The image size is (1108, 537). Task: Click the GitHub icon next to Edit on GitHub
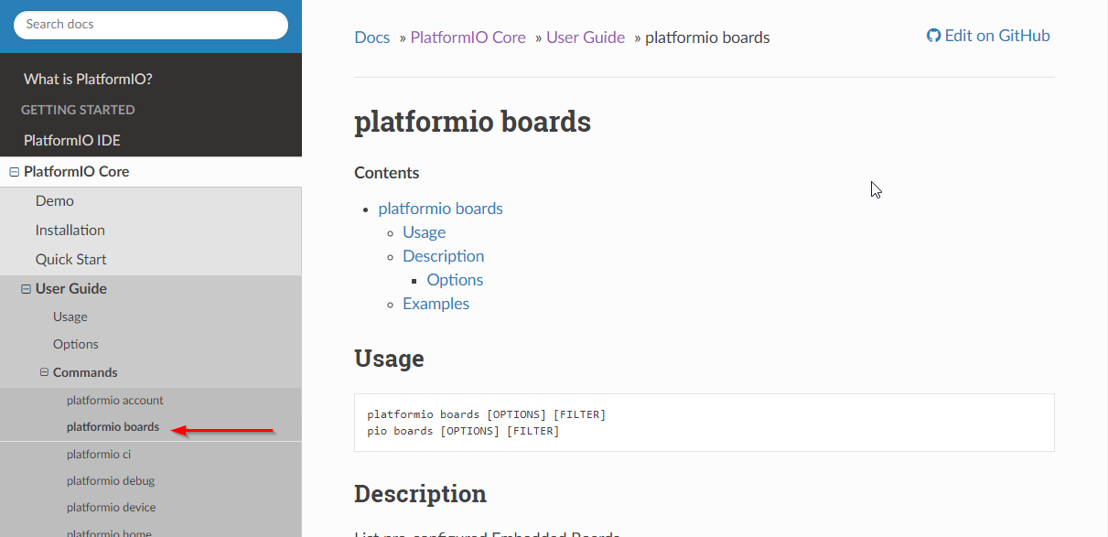pyautogui.click(x=933, y=36)
